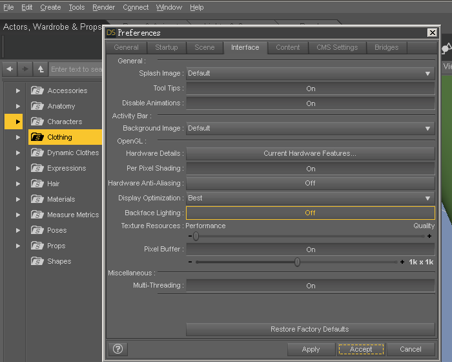
Task: Click the DS logo in Preferences title
Action: (111, 32)
